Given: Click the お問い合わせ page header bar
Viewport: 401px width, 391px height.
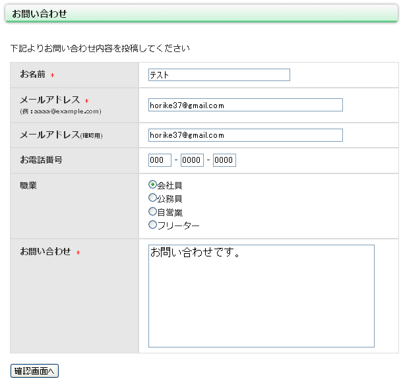Looking at the screenshot, I should 200,14.
